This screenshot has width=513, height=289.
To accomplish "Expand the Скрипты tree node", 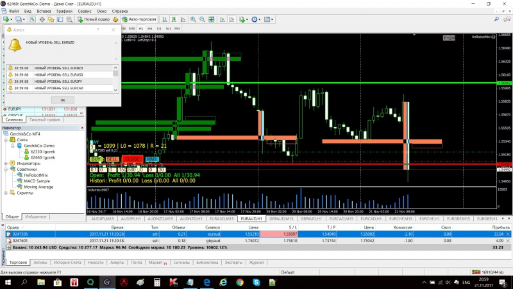I will [6, 193].
